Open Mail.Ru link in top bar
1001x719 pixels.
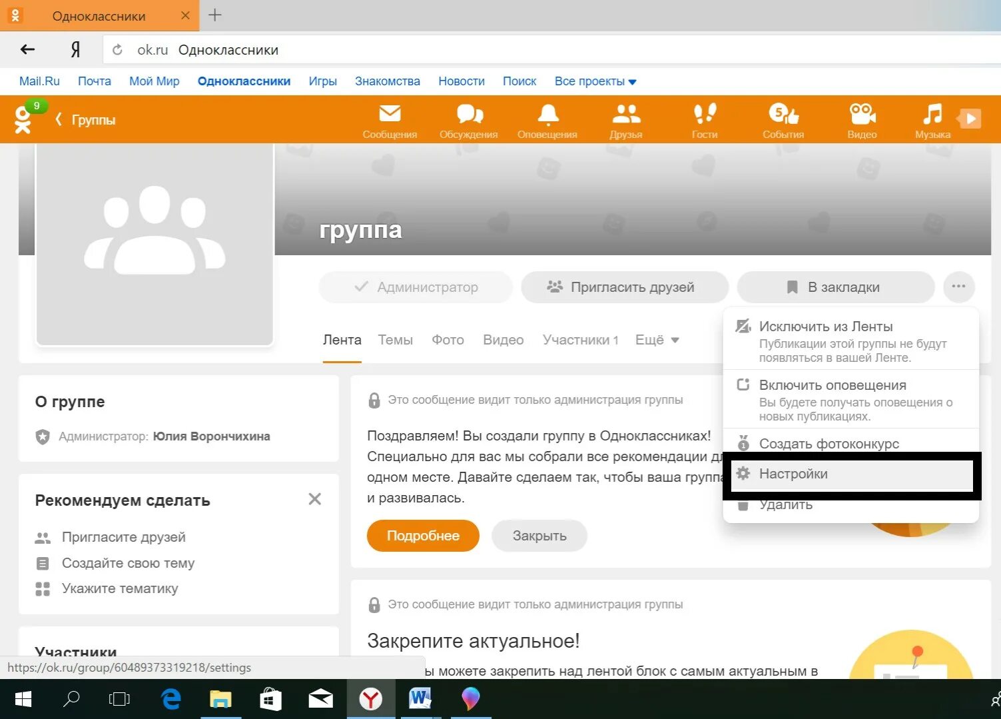pyautogui.click(x=39, y=81)
